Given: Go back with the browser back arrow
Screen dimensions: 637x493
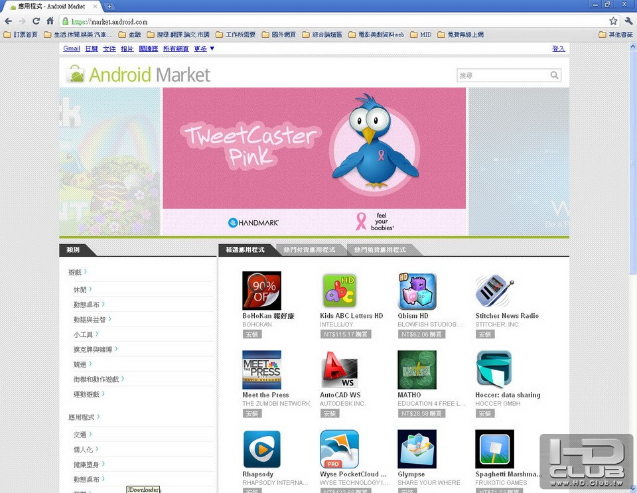Looking at the screenshot, I should click(9, 21).
